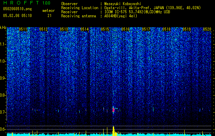
Task: Click the date stamp 05.02.06 05:10
Action: (17, 16)
